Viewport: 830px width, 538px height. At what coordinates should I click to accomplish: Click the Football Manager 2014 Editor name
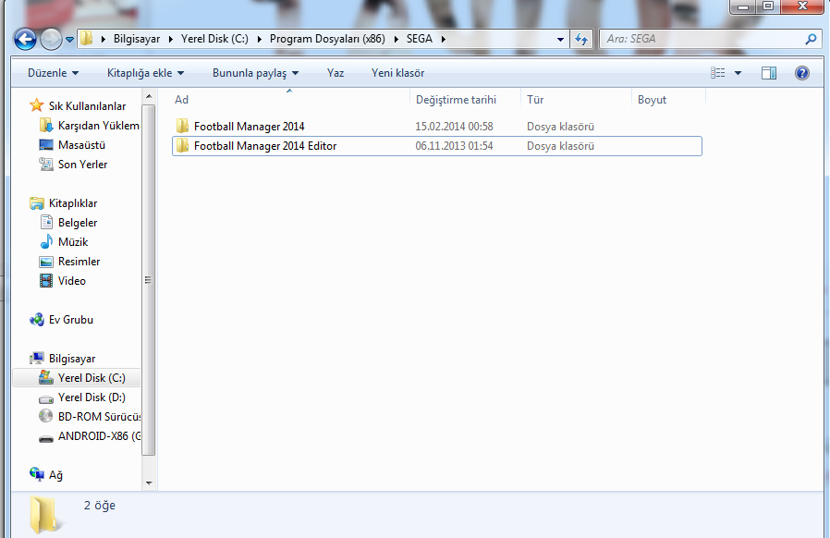pyautogui.click(x=265, y=146)
